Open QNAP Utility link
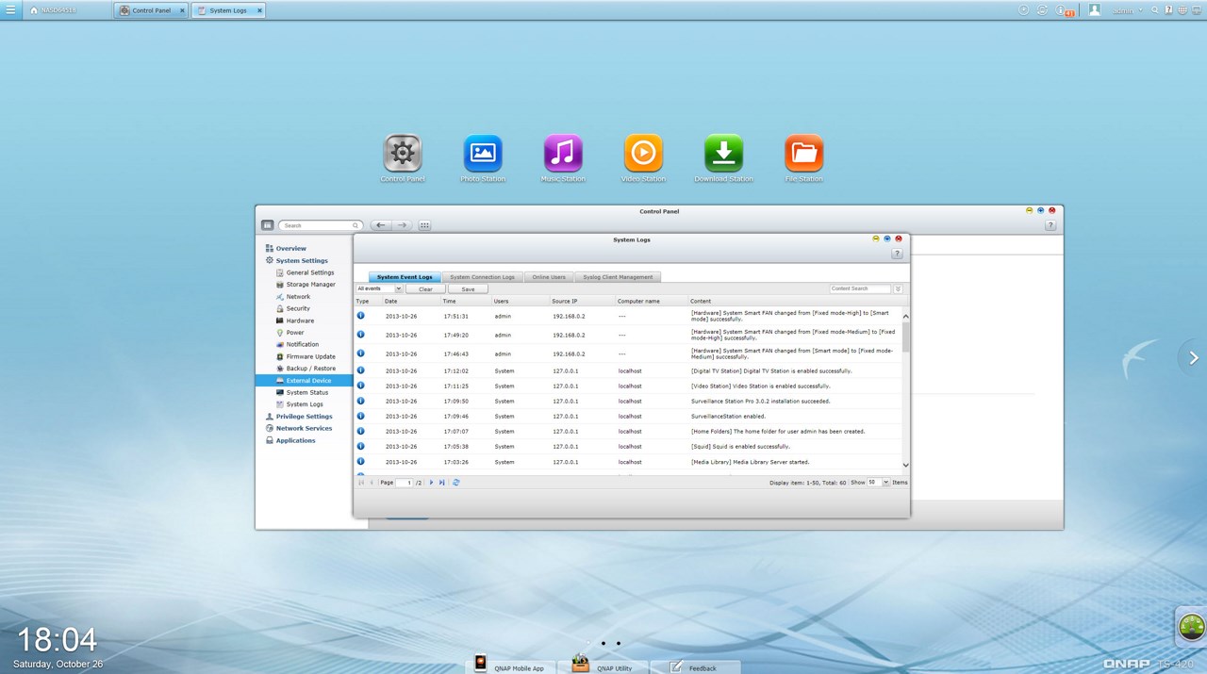Screen dimensions: 1207x674 pos(603,666)
